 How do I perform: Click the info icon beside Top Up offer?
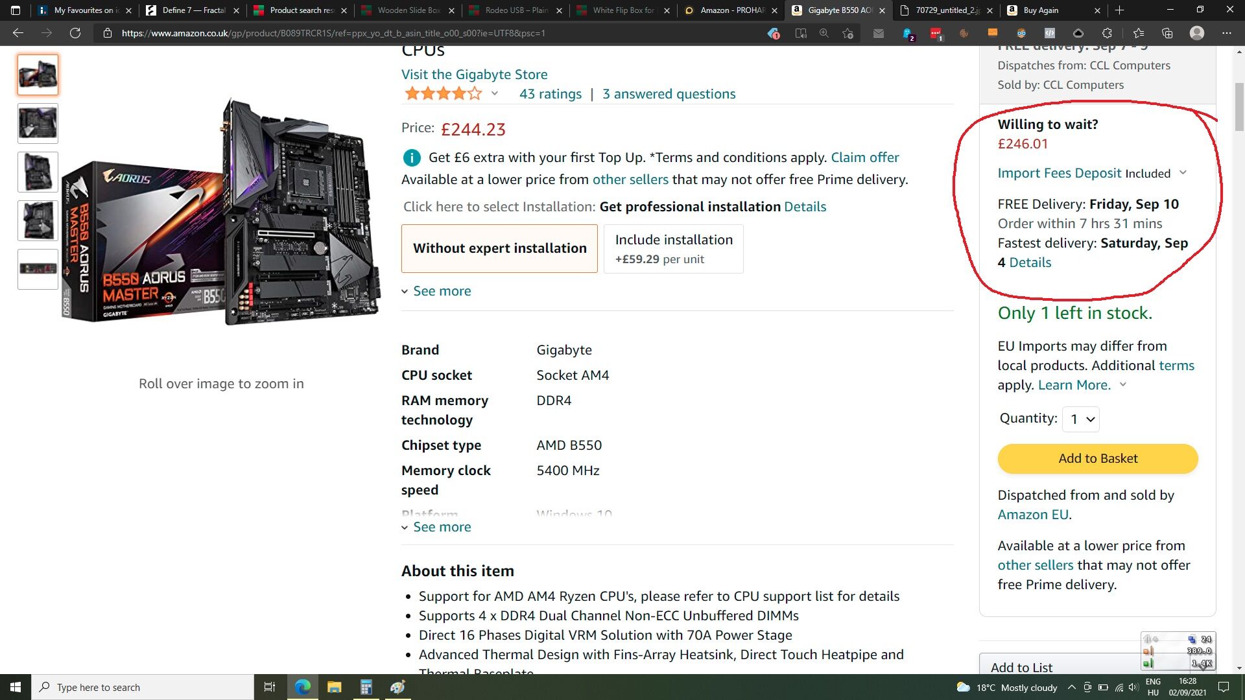tap(411, 157)
